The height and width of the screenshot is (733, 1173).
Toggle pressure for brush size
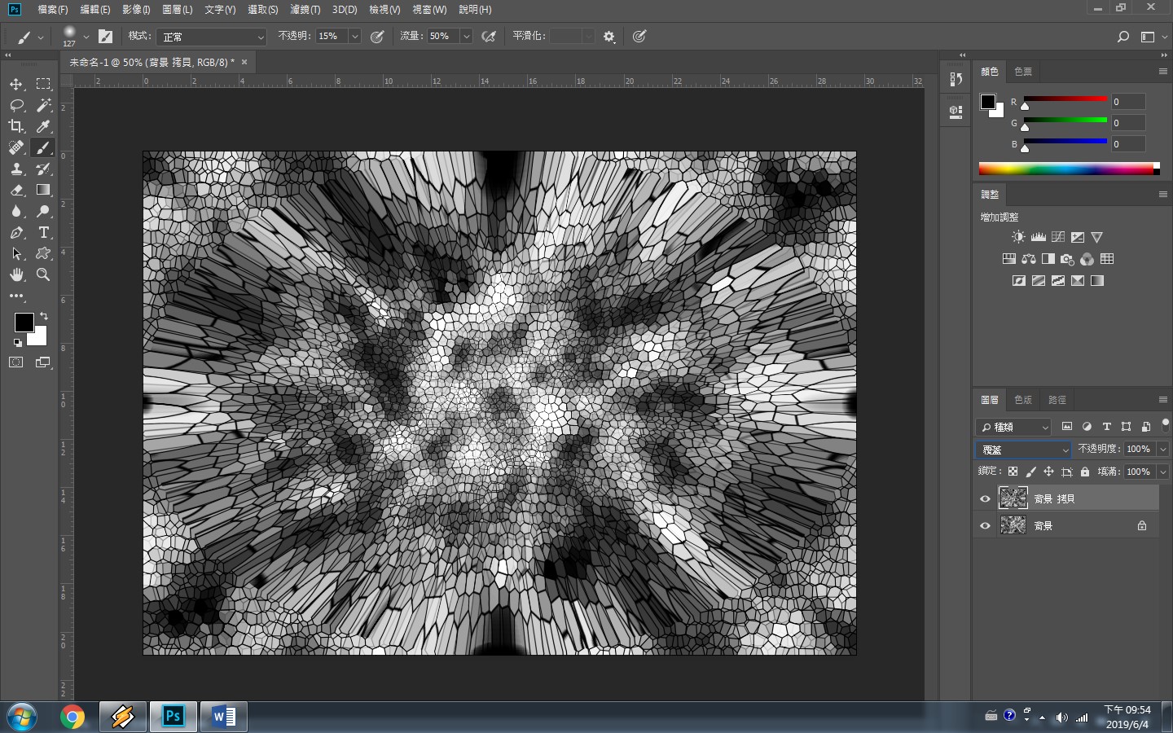[x=639, y=37]
